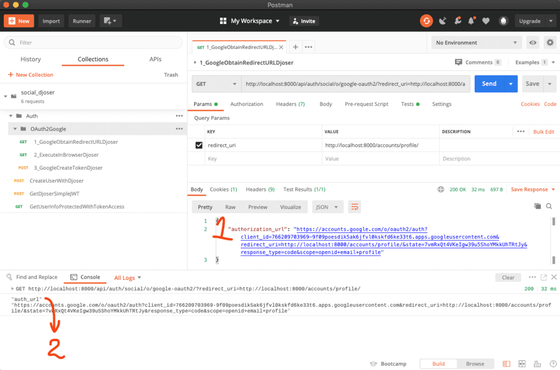Click the request URL input field
This screenshot has height=370, width=560.
click(x=355, y=84)
